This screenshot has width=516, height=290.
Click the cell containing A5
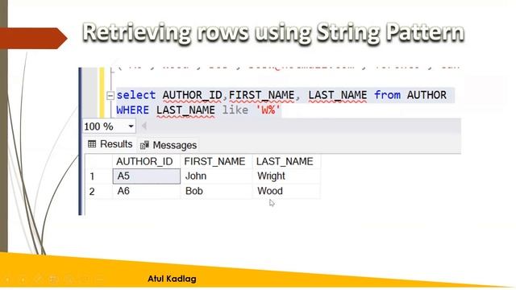click(147, 176)
